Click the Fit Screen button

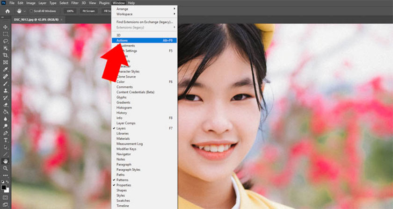88,11
